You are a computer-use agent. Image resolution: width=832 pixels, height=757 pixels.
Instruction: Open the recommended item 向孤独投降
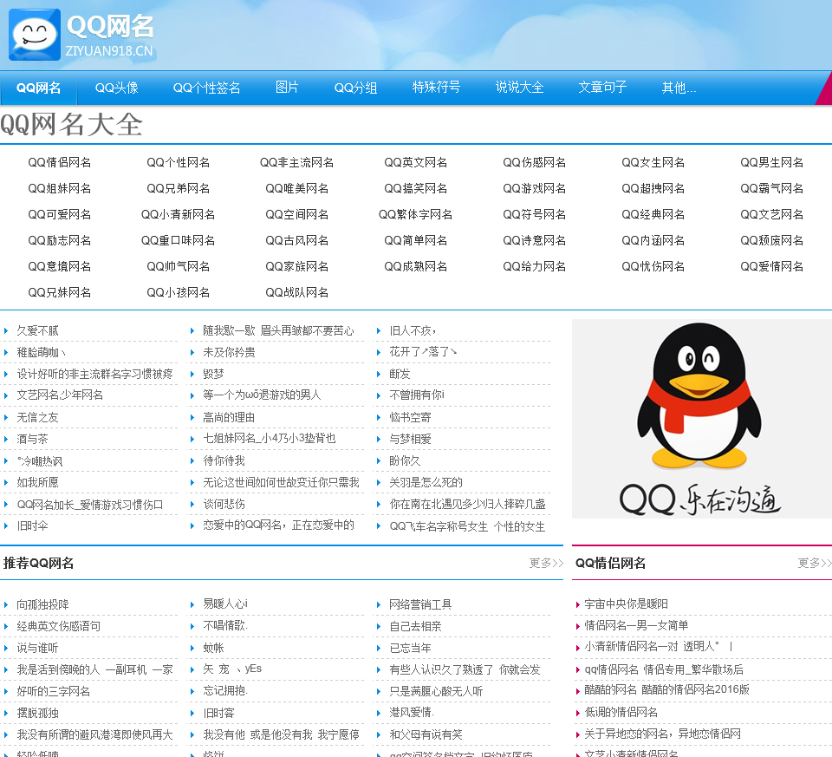(43, 604)
